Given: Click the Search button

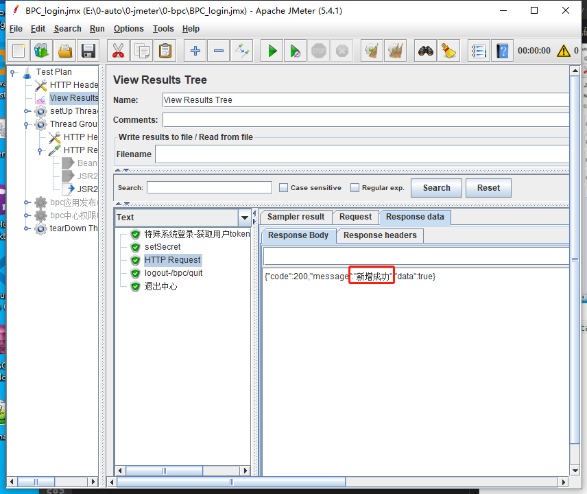Looking at the screenshot, I should [436, 188].
